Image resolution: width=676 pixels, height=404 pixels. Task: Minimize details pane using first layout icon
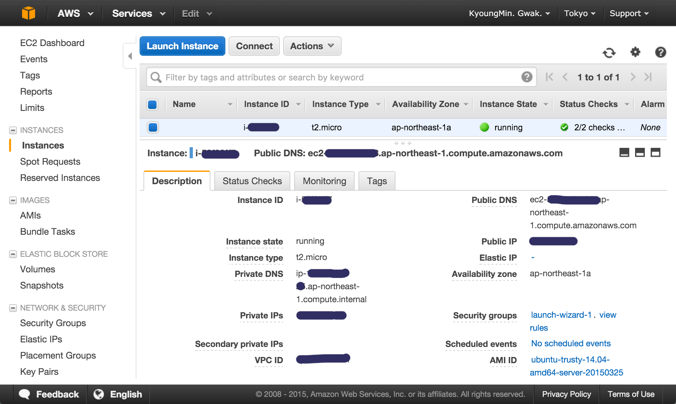pyautogui.click(x=624, y=152)
